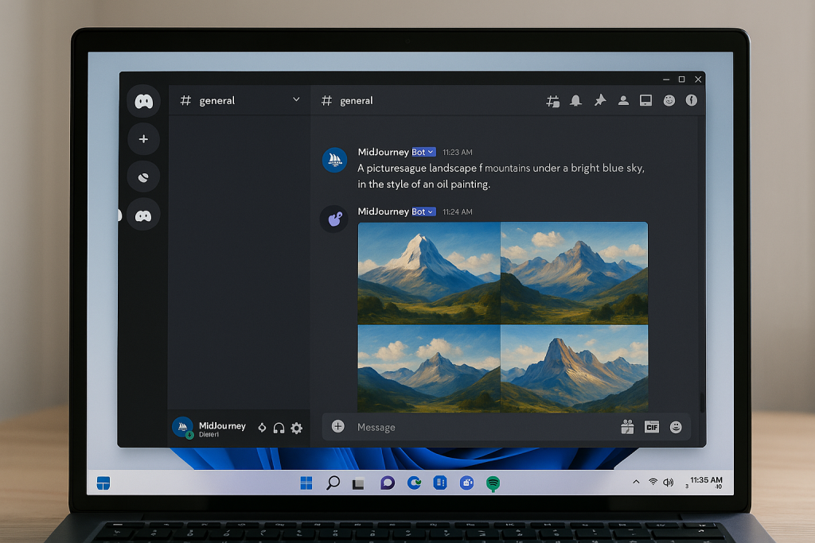The height and width of the screenshot is (543, 815).
Task: Deafen audio with the headphones toggle
Action: click(x=279, y=428)
